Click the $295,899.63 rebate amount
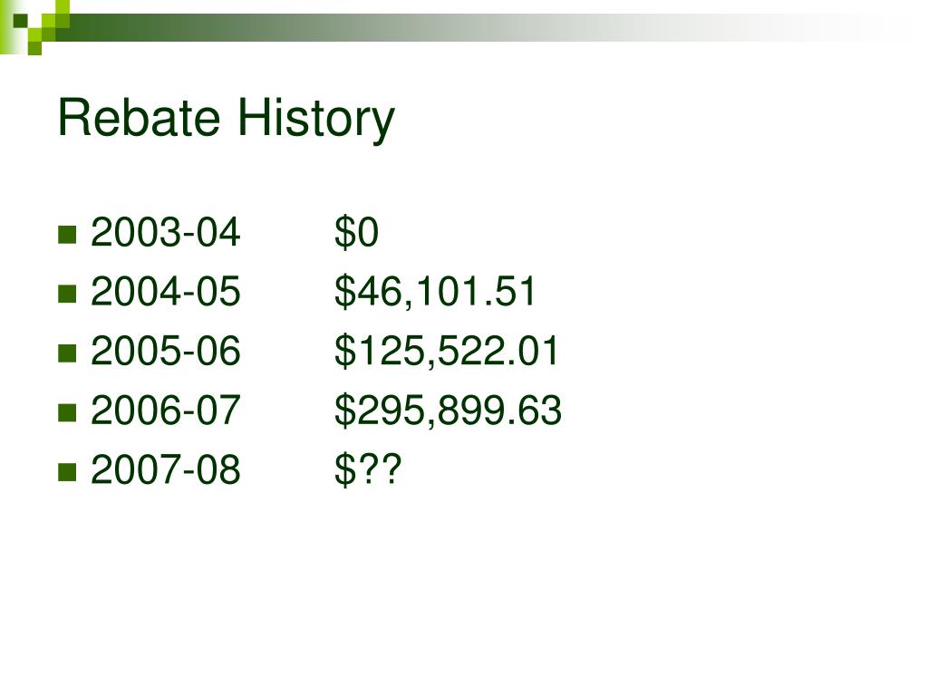Viewport: 928px width, 696px height. 448,411
